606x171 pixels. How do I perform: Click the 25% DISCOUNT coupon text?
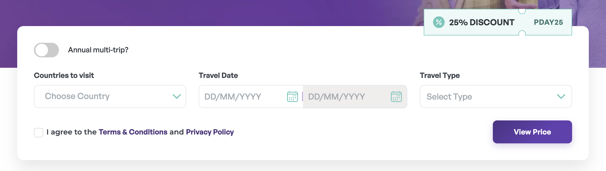pyautogui.click(x=482, y=22)
